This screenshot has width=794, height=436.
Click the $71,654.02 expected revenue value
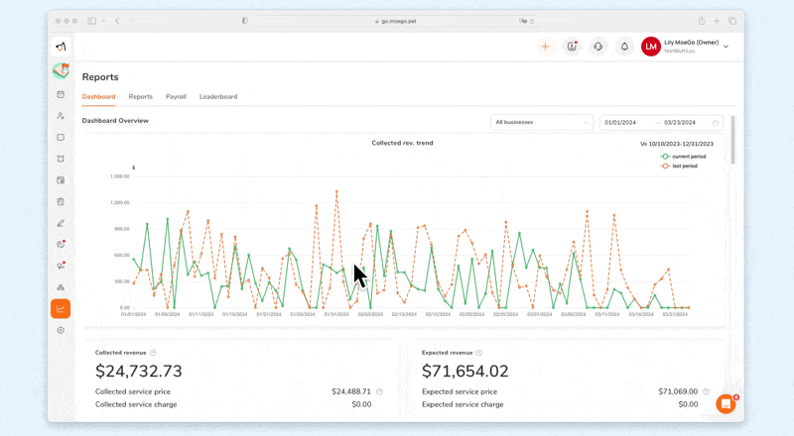(465, 372)
